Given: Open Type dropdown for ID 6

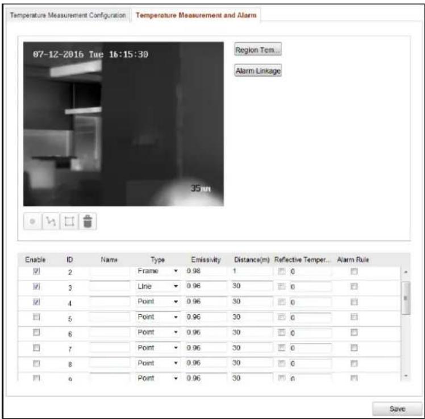Looking at the screenshot, I should click(x=158, y=332).
